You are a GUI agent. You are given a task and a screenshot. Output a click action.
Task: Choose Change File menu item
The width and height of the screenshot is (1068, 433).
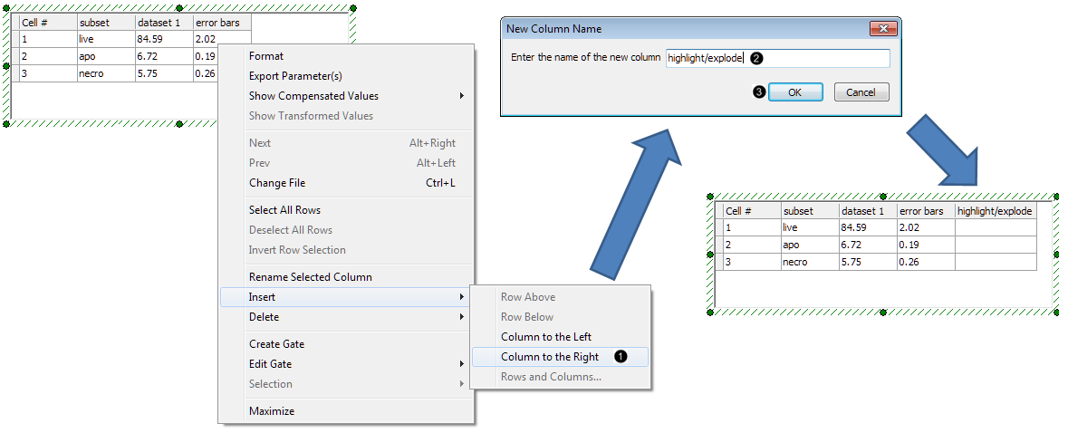click(x=277, y=183)
